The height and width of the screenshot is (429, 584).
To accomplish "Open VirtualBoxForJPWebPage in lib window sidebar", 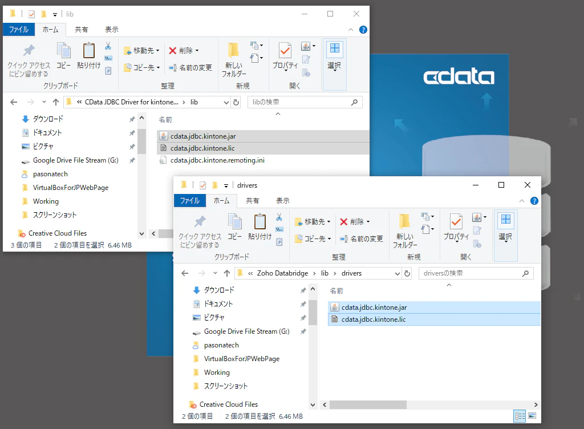I will click(70, 188).
